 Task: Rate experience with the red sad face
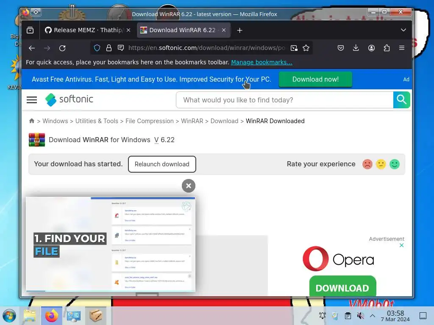click(x=367, y=164)
